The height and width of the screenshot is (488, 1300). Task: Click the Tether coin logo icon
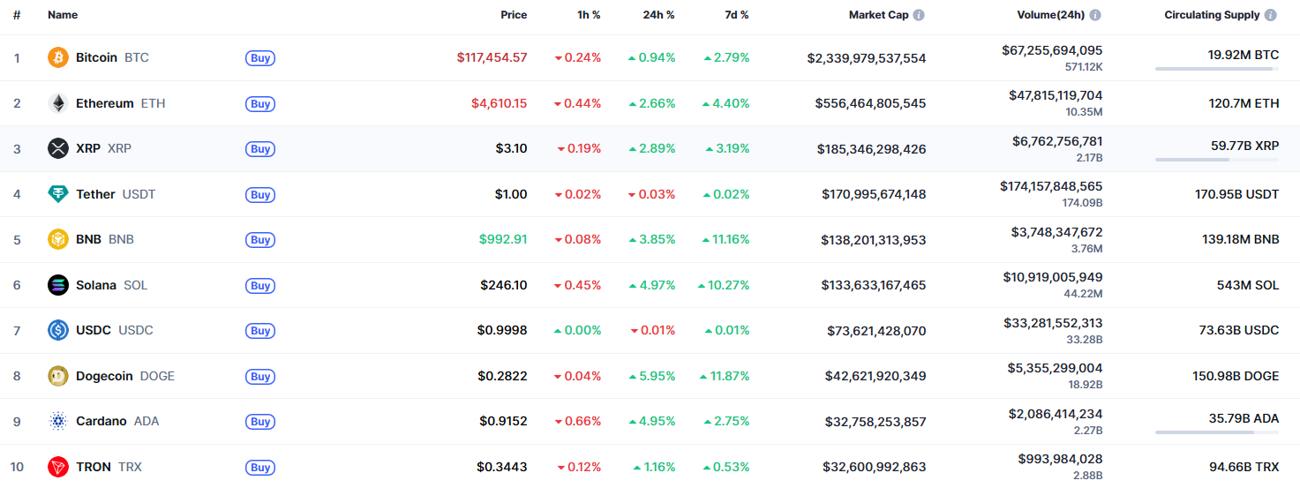(x=57, y=194)
